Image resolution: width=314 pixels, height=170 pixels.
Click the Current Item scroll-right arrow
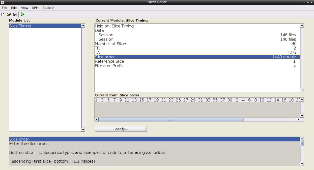click(x=298, y=120)
